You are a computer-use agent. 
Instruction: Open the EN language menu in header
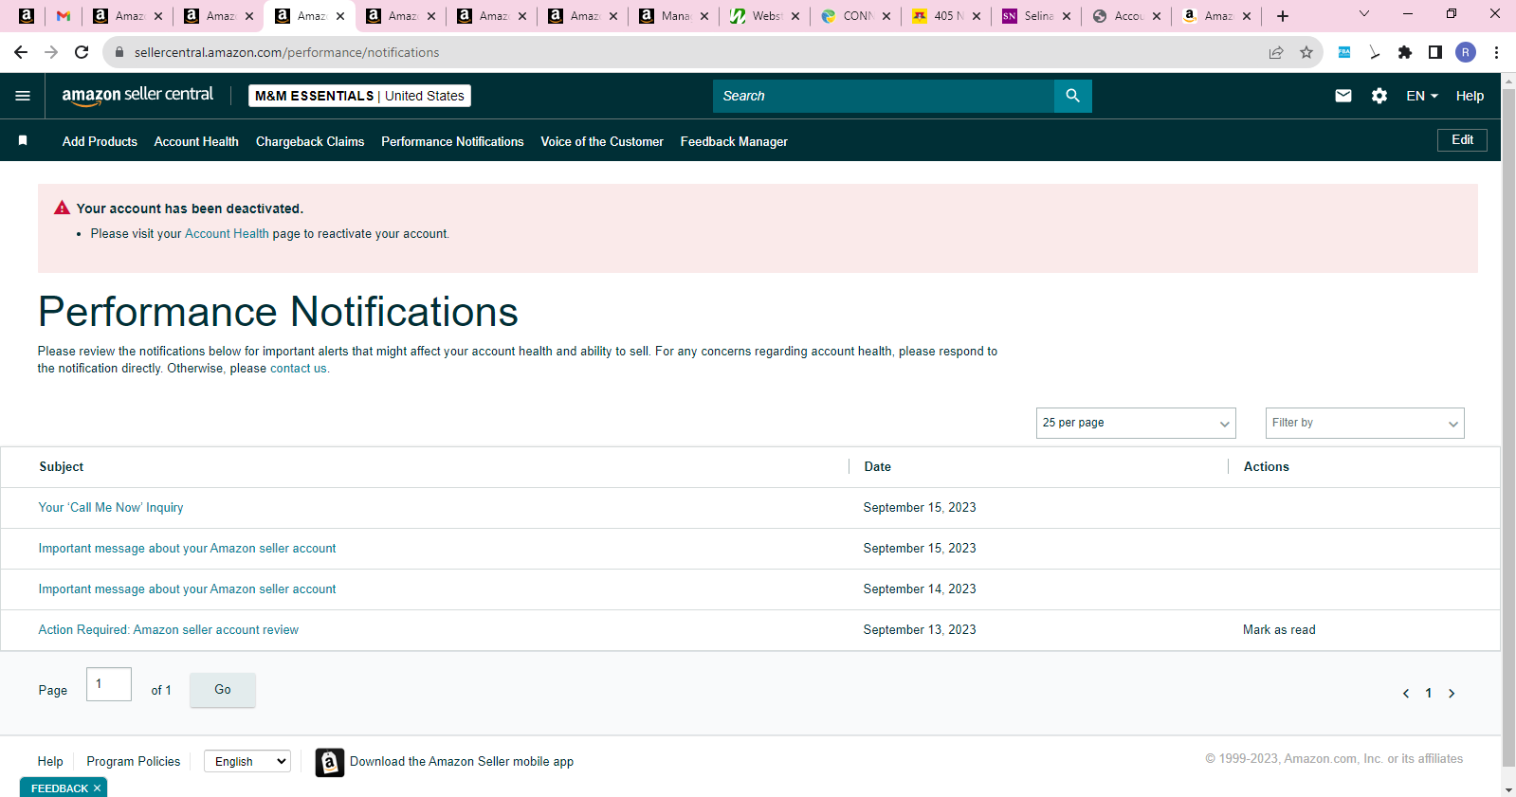point(1422,96)
